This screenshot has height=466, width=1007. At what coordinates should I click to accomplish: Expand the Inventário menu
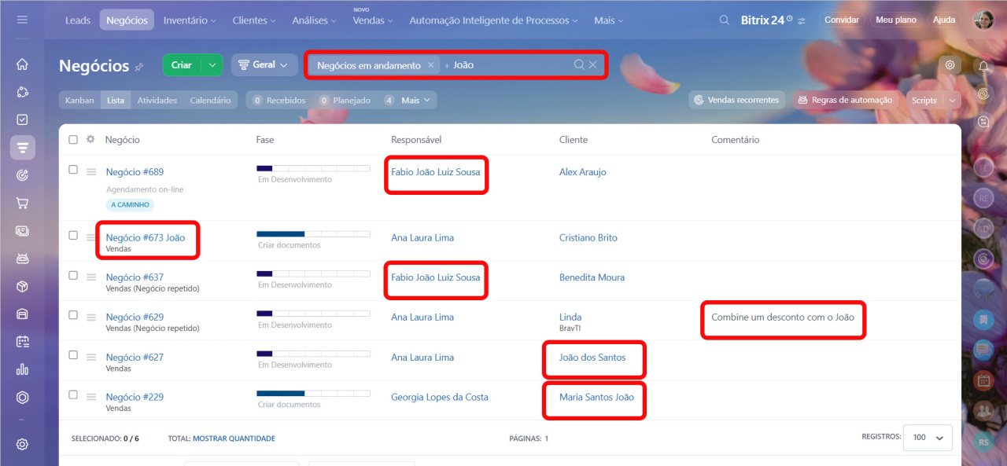pyautogui.click(x=190, y=20)
